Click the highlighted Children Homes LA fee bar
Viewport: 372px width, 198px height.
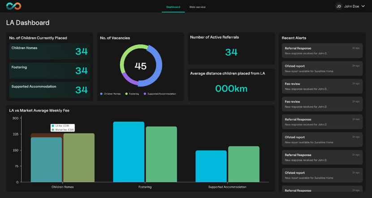(46, 159)
